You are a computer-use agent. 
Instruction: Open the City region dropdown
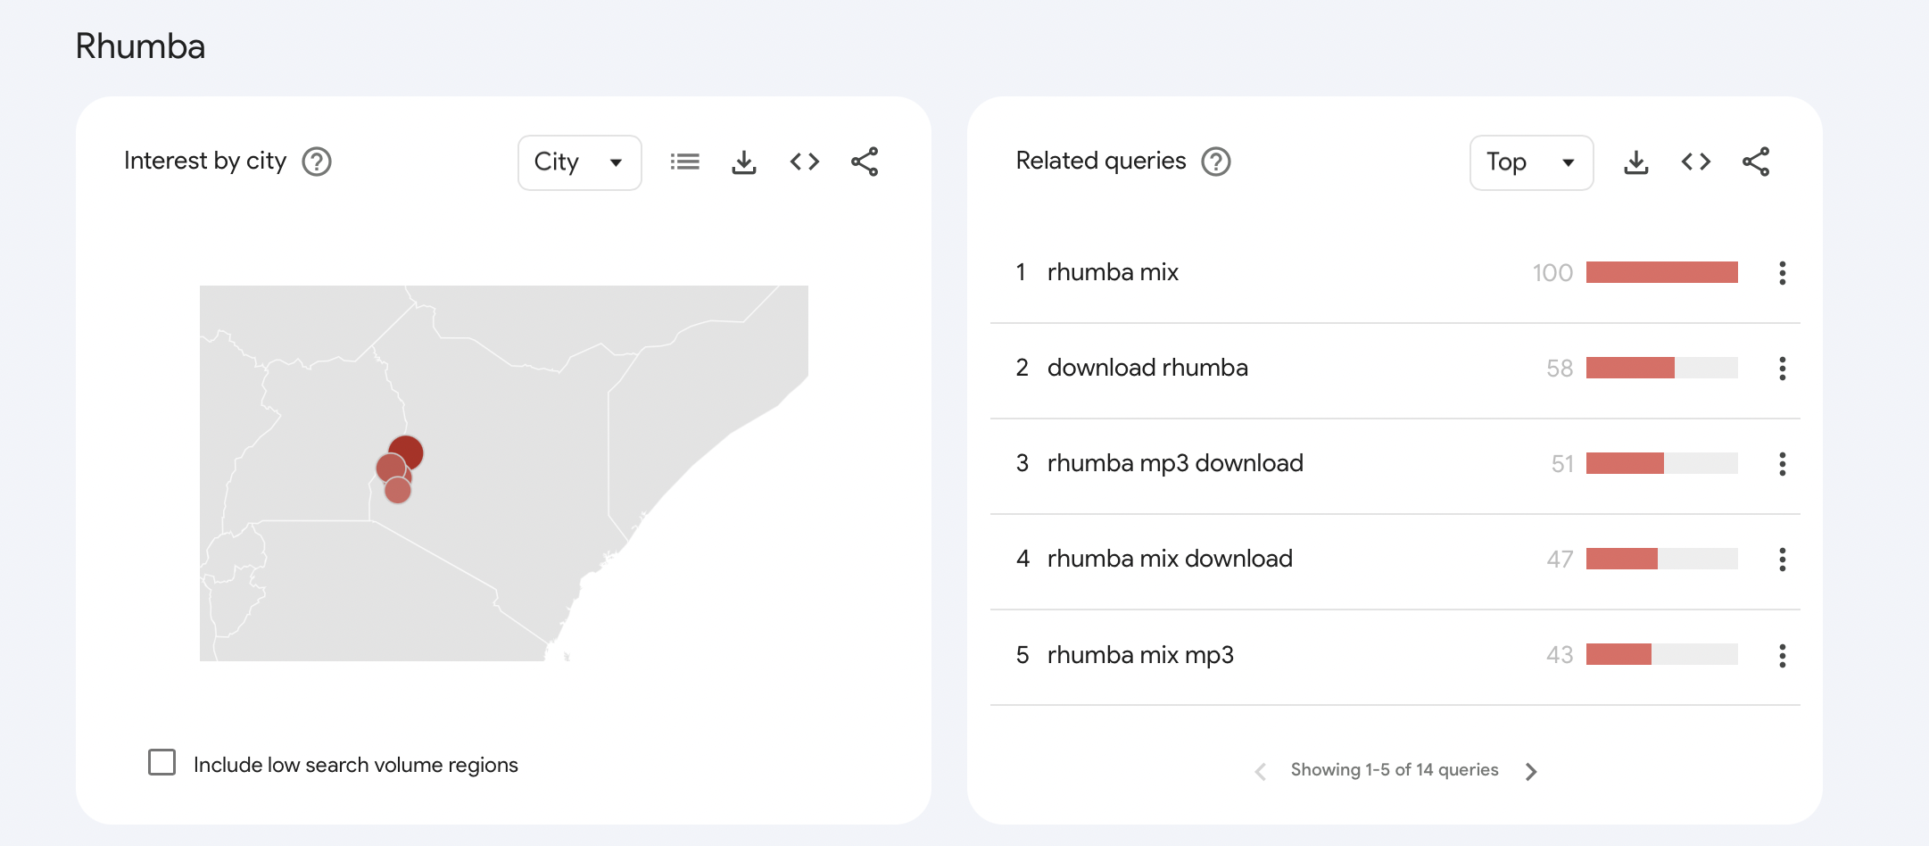click(579, 162)
